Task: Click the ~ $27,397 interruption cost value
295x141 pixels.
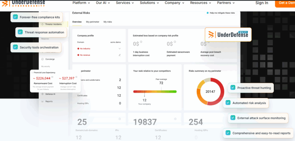Action: [x=67, y=78]
